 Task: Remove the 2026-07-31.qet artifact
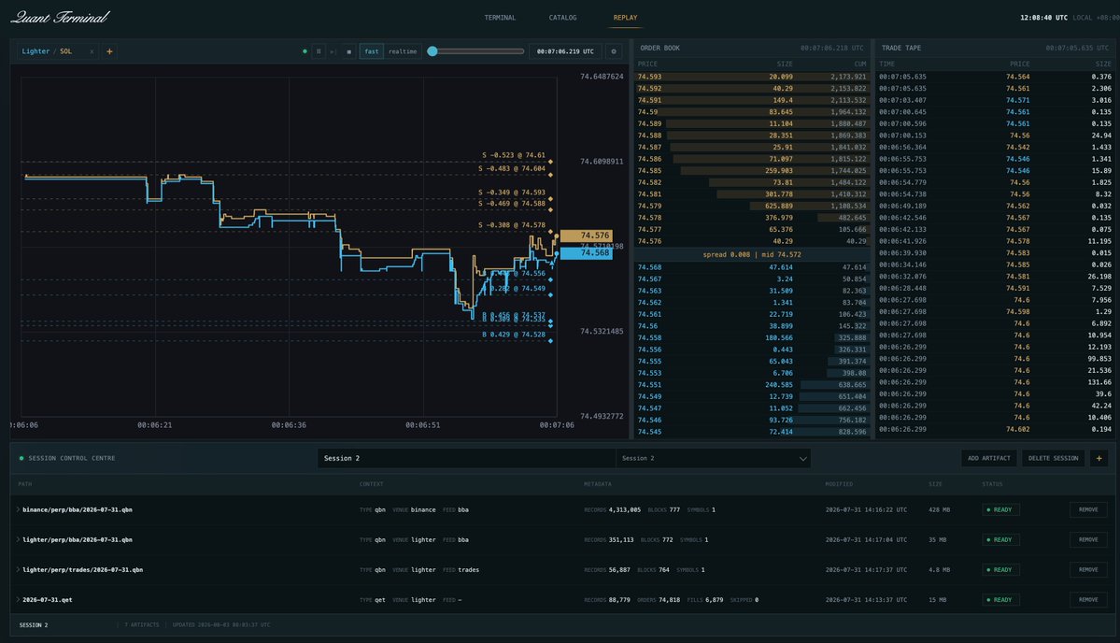coord(1088,600)
